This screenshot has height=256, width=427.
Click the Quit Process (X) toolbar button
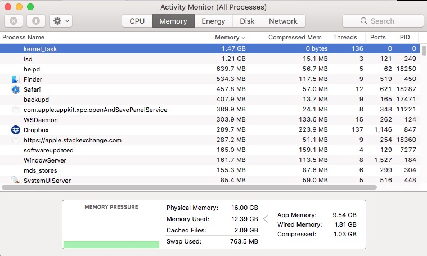[x=14, y=21]
